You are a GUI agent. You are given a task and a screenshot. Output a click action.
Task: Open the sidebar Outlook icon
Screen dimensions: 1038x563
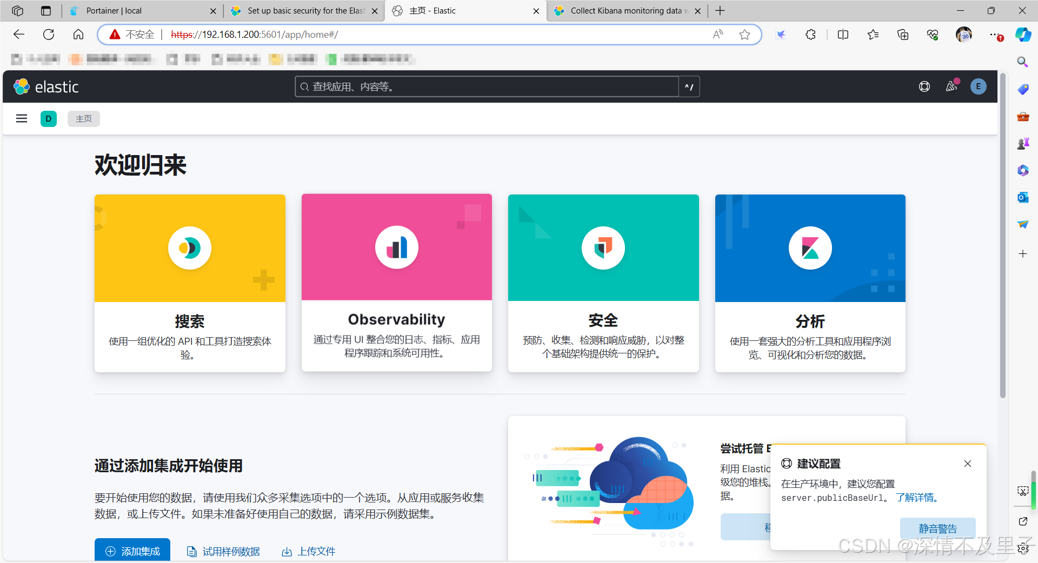point(1022,197)
